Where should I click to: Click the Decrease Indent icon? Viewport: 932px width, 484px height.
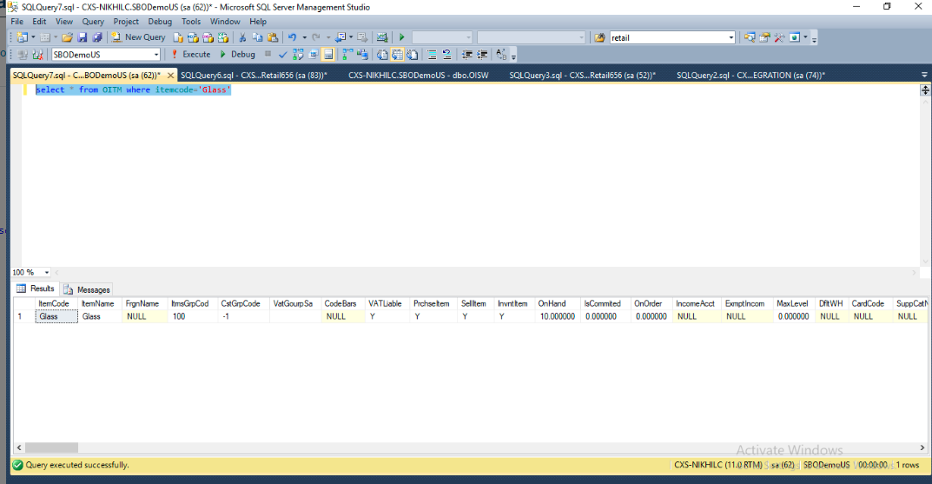click(x=467, y=55)
